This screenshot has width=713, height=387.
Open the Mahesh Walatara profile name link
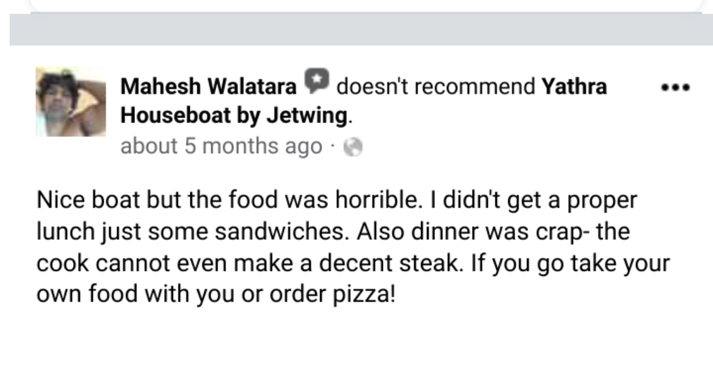click(x=209, y=87)
